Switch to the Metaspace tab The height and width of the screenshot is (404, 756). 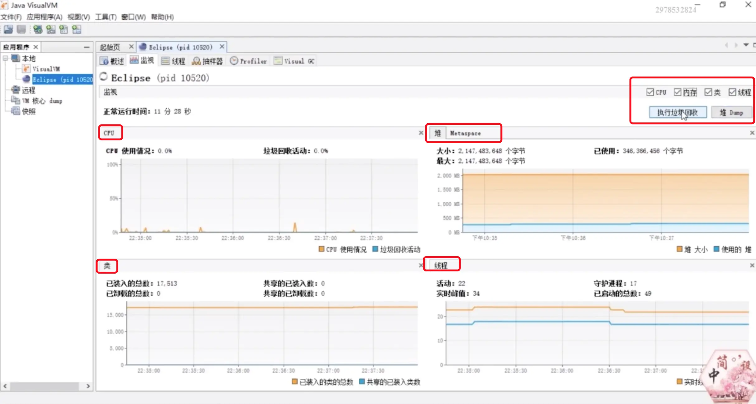(x=465, y=133)
